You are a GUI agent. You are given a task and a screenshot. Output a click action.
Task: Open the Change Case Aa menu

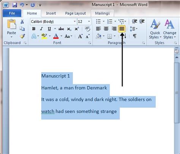(x=68, y=36)
